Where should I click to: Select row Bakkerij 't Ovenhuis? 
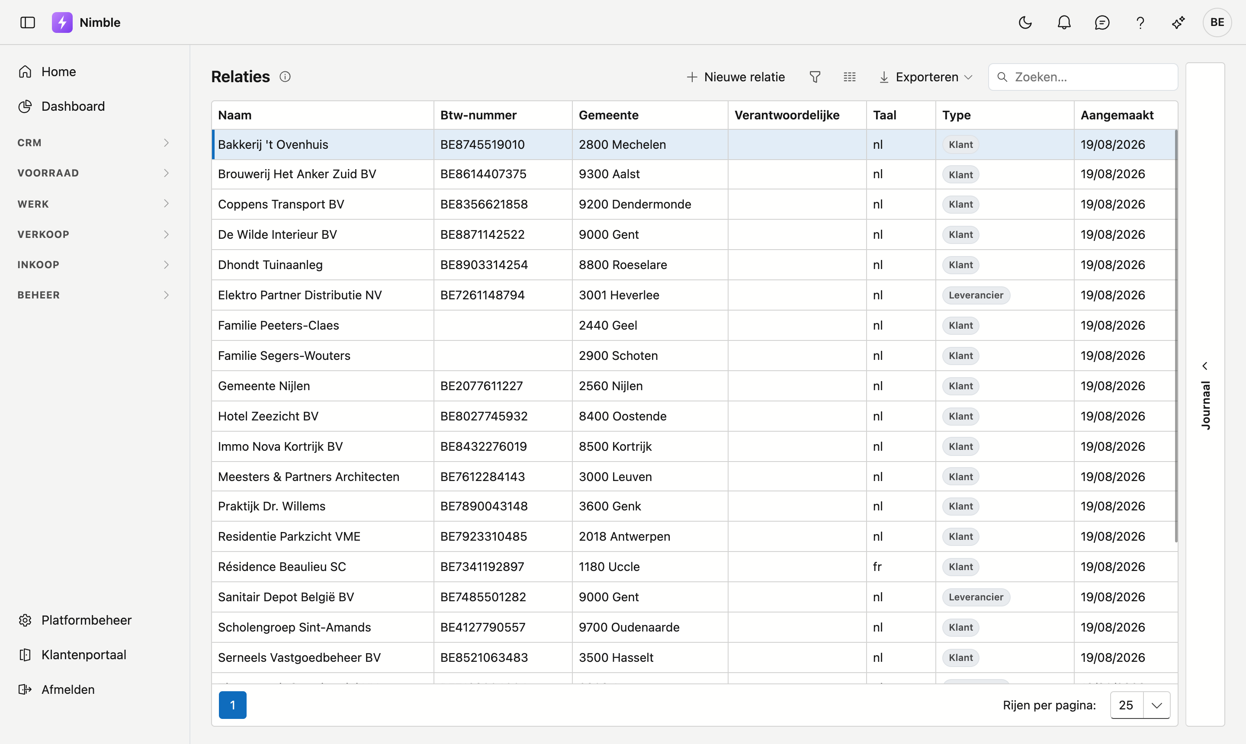pos(694,144)
